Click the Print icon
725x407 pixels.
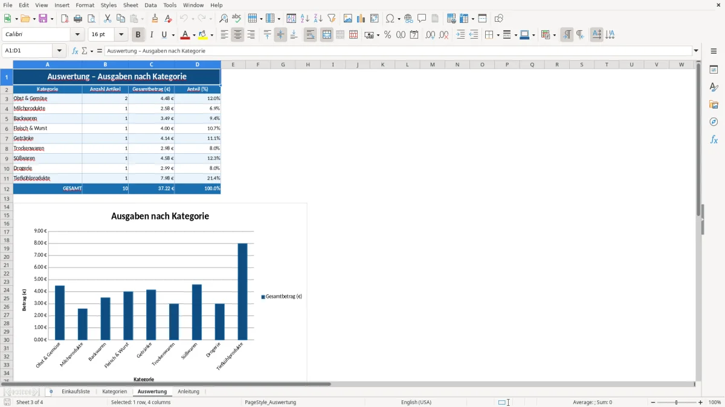click(x=78, y=18)
